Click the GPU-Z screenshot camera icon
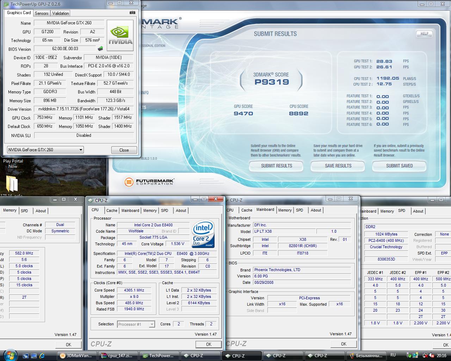 (132, 12)
